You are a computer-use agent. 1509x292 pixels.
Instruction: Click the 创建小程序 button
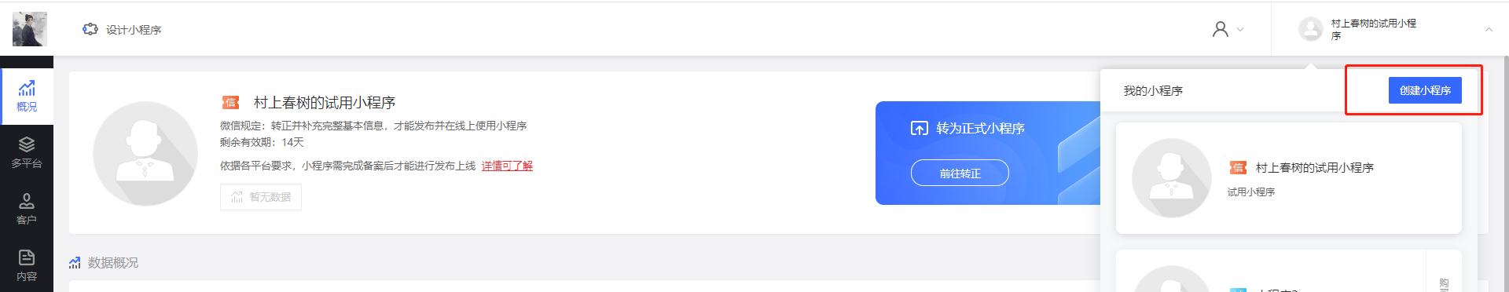coord(1425,90)
